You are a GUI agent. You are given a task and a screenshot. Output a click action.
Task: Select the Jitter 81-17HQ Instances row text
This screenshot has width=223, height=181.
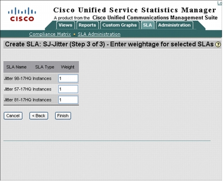pyautogui.click(x=27, y=100)
